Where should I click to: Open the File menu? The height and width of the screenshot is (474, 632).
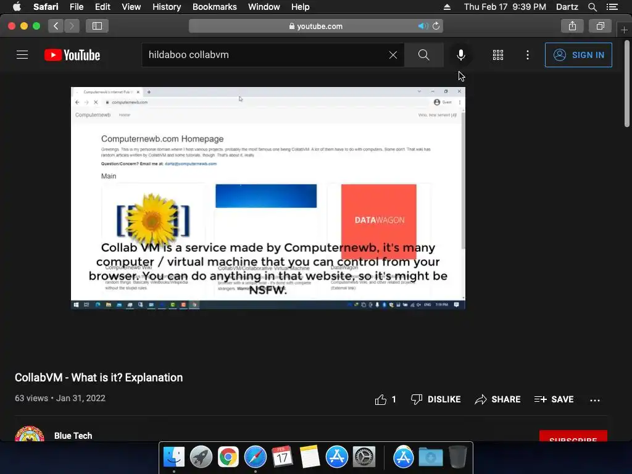[76, 7]
